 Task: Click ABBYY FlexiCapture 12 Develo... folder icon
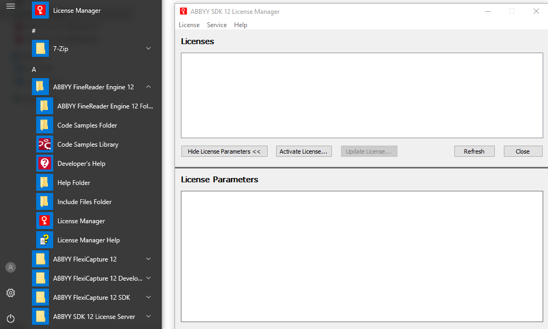coord(40,278)
